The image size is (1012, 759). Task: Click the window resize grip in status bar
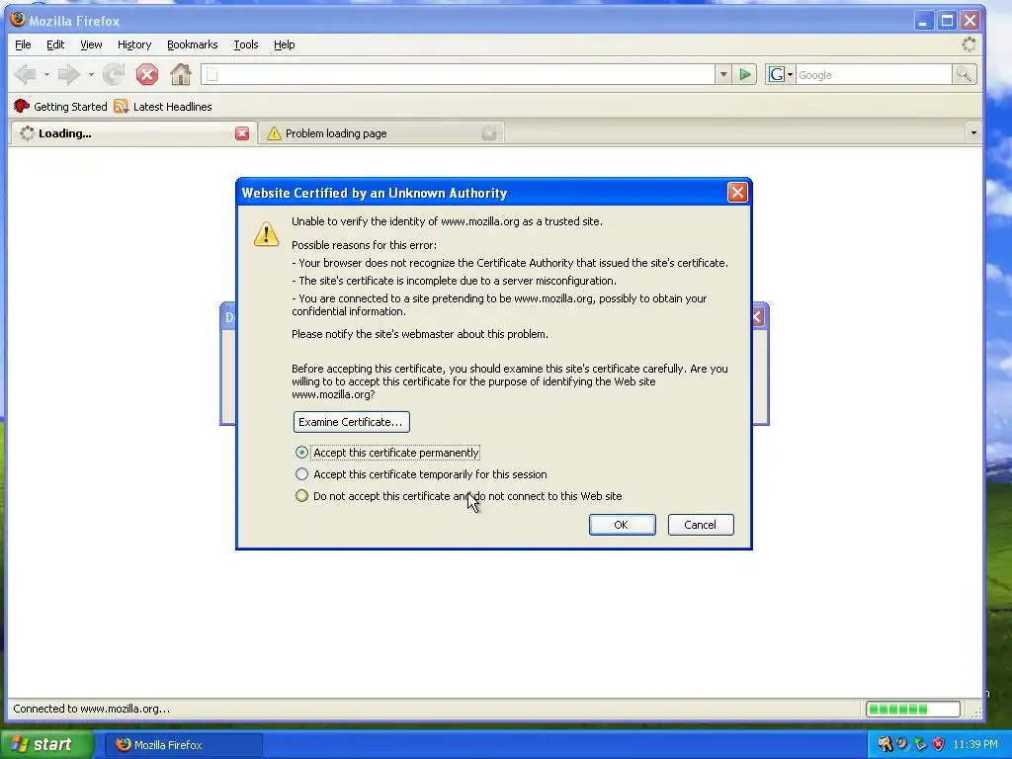[x=975, y=712]
